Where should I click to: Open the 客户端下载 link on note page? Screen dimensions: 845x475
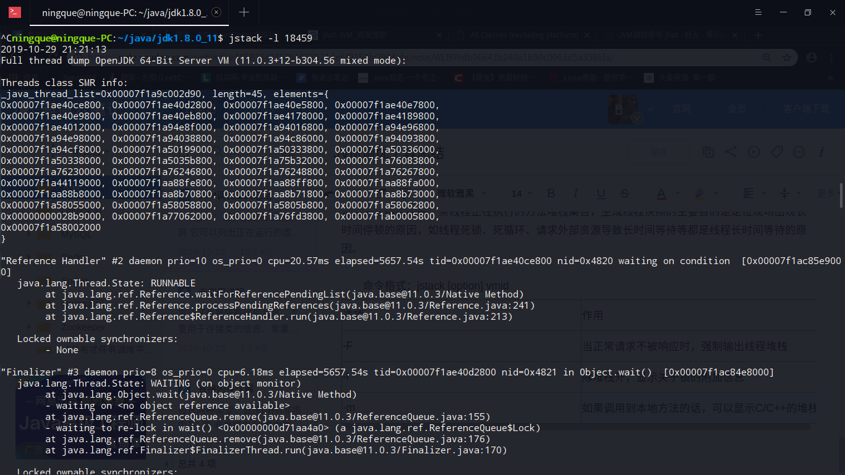(806, 109)
